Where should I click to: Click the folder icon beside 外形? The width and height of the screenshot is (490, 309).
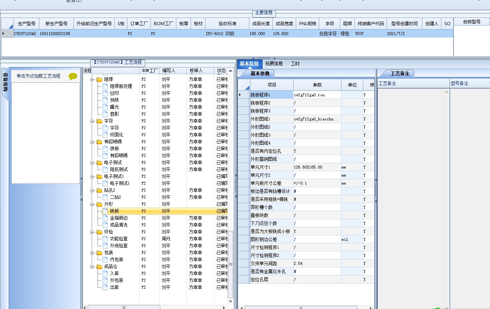tap(99, 204)
